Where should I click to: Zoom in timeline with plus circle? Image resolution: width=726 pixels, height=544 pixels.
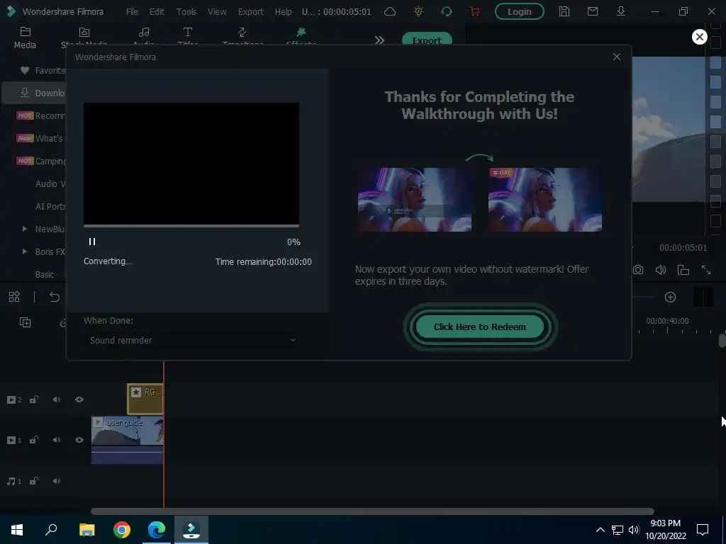[670, 297]
